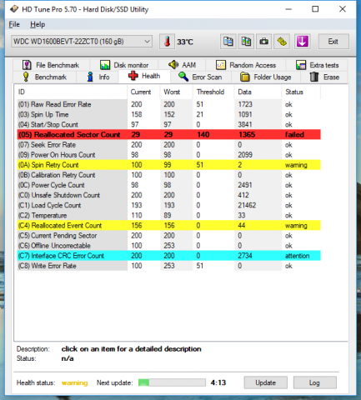The image size is (361, 400).
Task: Select the Extra tests tab
Action: click(x=317, y=65)
